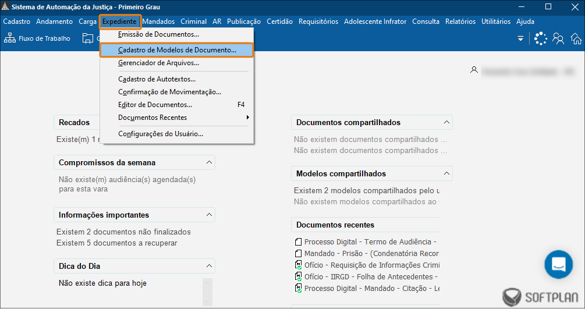
Task: Collapse Dica do Dia panel
Action: pos(209,266)
